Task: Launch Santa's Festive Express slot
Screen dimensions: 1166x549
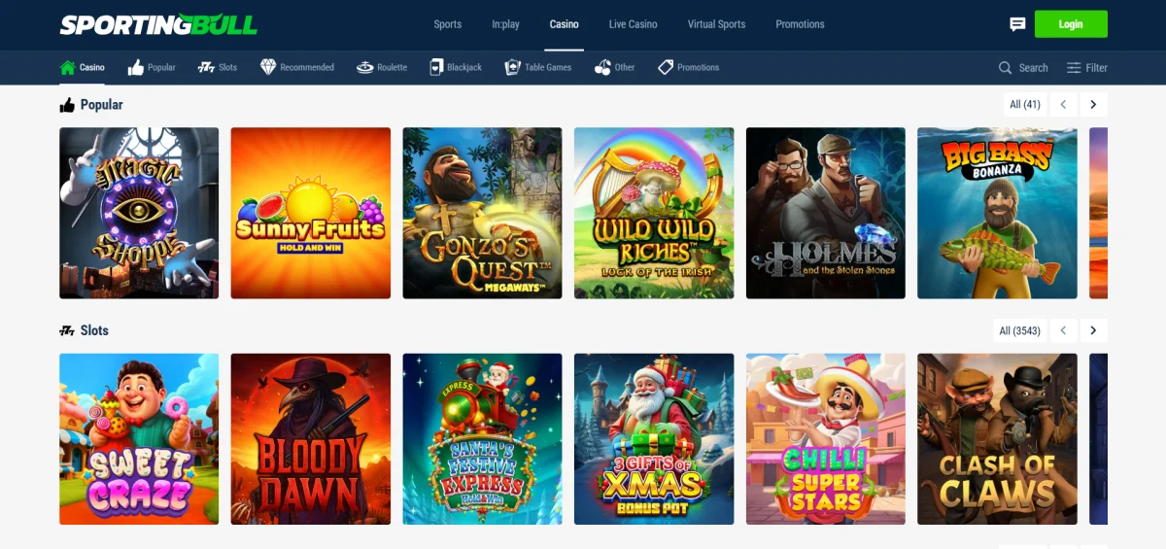Action: tap(482, 439)
